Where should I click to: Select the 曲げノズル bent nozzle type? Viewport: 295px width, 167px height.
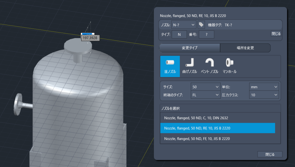[x=190, y=66]
